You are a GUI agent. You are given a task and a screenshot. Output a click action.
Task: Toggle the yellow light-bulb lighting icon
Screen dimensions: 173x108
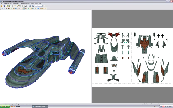[7, 6]
